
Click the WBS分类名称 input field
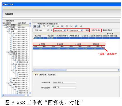64,87
